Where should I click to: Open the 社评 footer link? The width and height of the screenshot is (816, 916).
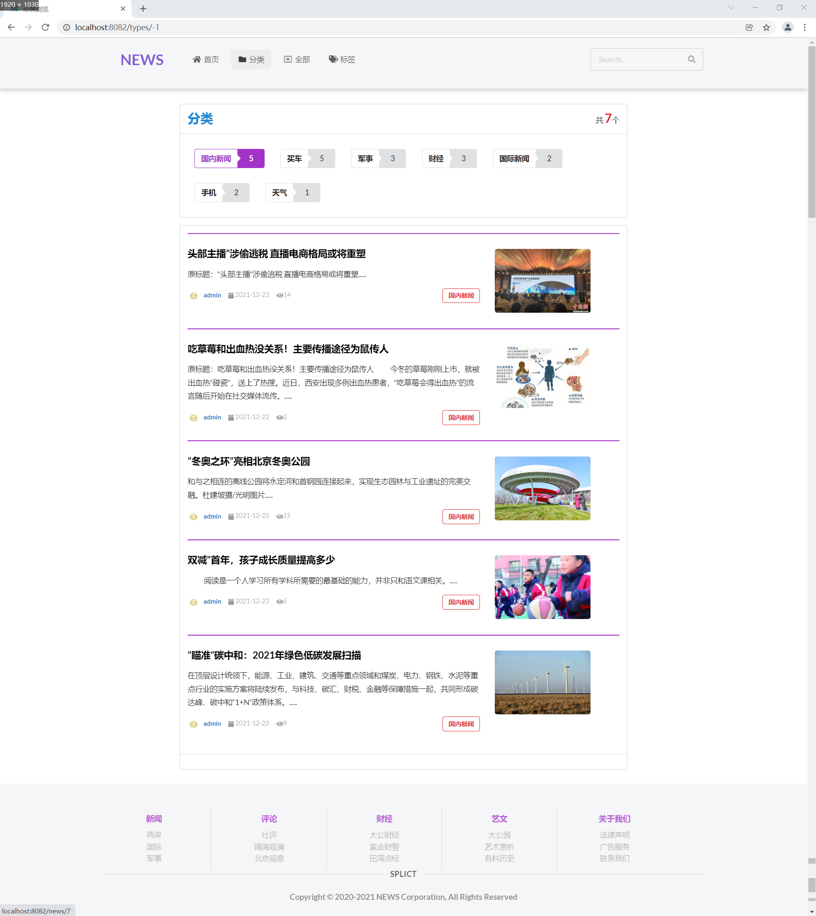point(268,835)
